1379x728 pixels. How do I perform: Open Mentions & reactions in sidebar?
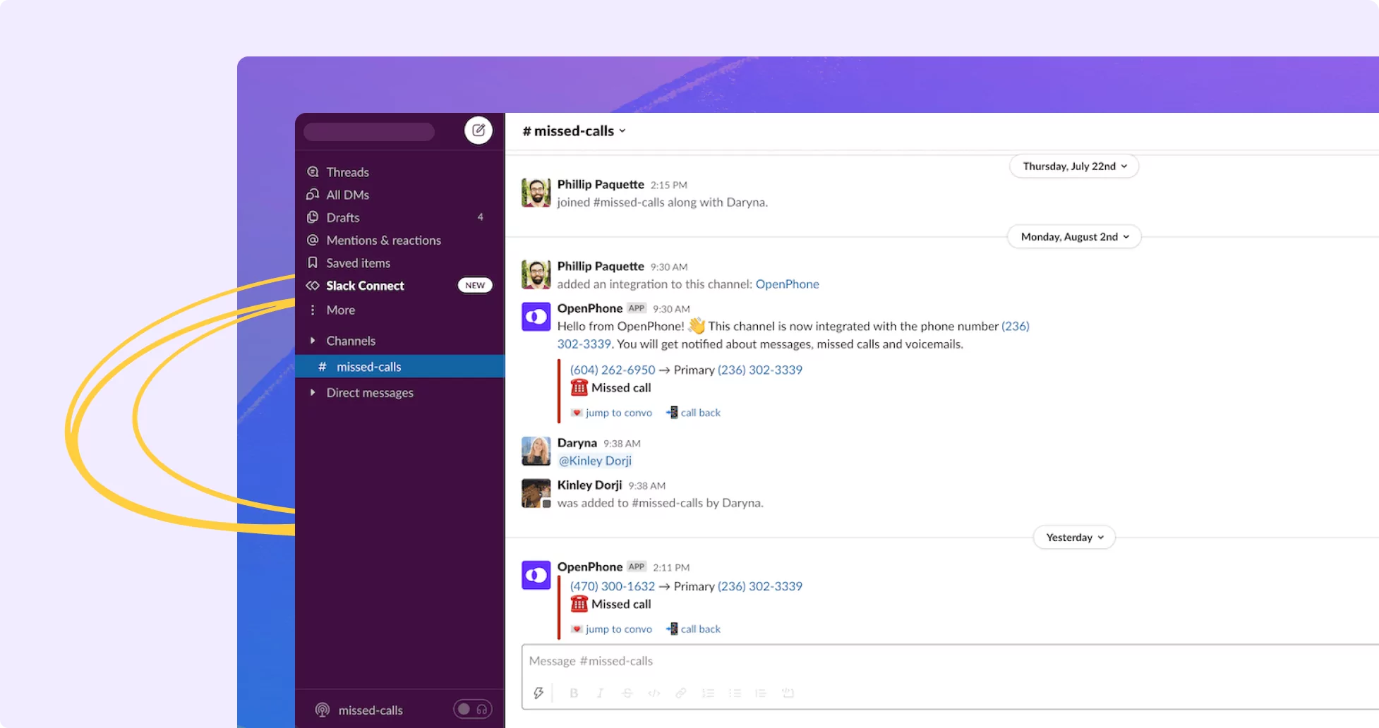click(x=383, y=240)
